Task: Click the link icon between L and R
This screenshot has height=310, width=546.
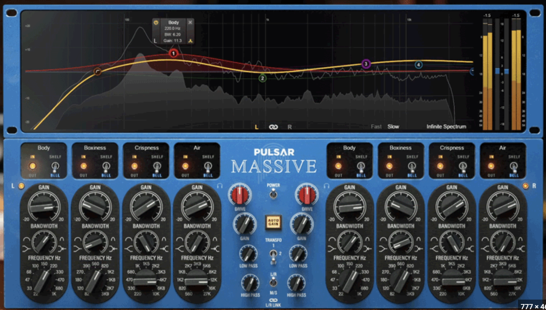Action: tap(273, 127)
